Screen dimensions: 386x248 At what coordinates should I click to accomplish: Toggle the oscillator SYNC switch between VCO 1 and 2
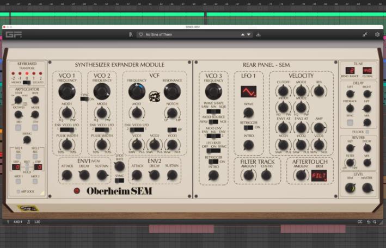[84, 99]
